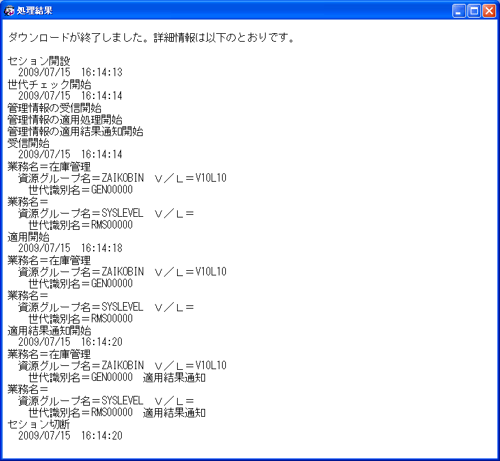Maximize the 処理結果 window
Image resolution: width=500 pixels, height=461 pixels.
[474, 11]
